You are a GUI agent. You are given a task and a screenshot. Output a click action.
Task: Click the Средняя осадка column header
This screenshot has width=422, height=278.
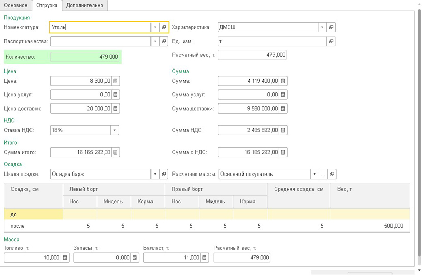click(298, 189)
